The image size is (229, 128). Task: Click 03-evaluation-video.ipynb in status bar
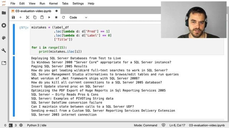point(207,125)
